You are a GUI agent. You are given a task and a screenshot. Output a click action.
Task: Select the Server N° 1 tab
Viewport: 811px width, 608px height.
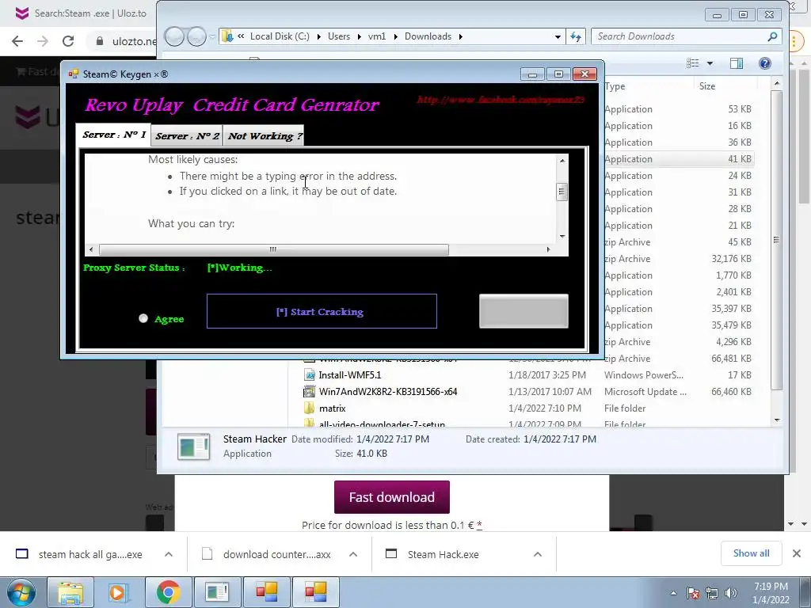114,135
